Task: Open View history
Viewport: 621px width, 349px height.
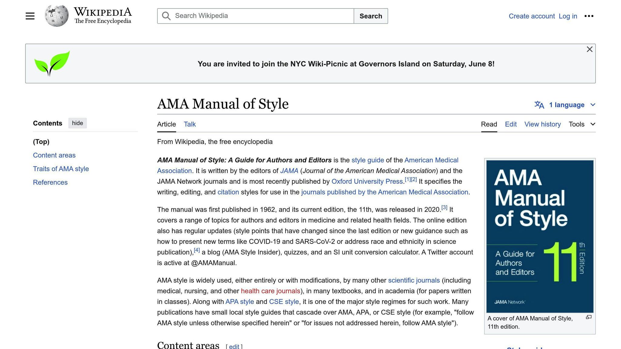Action: 542,124
